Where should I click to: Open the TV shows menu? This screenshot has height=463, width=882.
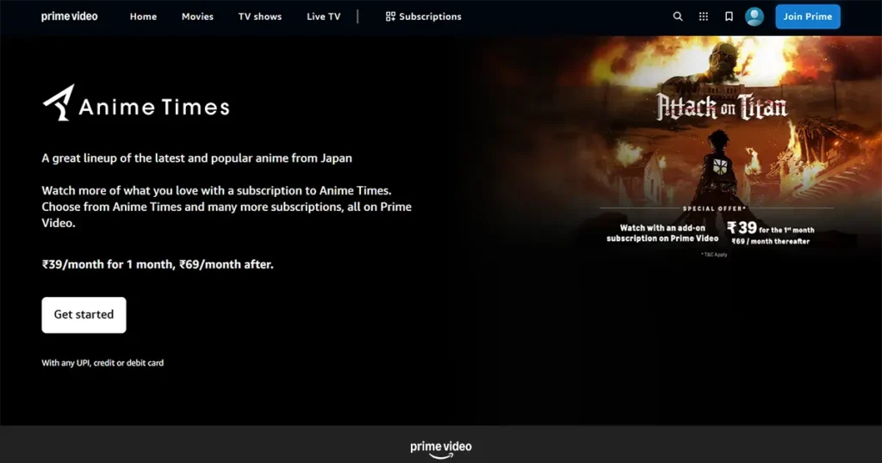[x=260, y=17]
